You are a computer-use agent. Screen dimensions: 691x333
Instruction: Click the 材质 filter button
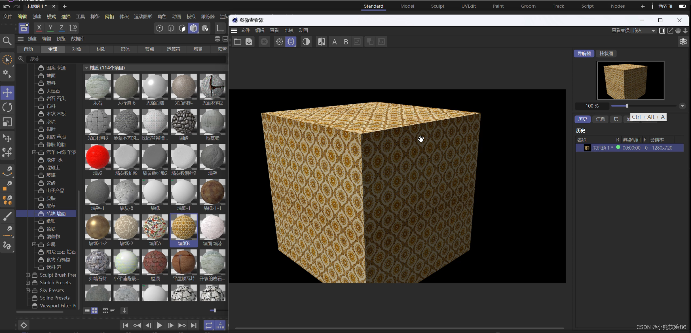click(101, 49)
